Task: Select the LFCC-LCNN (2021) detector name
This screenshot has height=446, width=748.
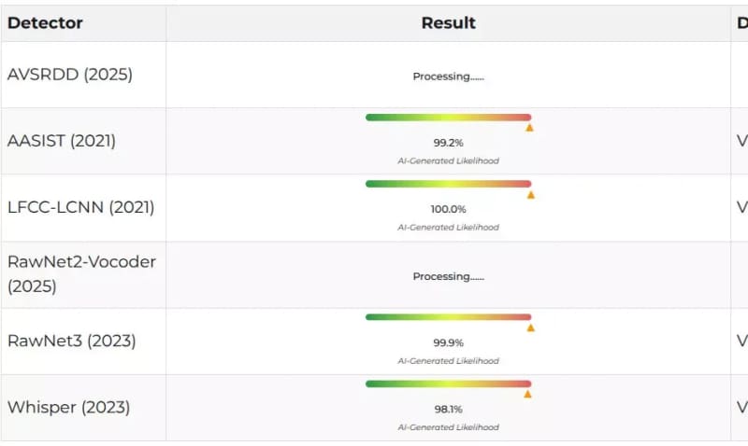Action: [81, 207]
